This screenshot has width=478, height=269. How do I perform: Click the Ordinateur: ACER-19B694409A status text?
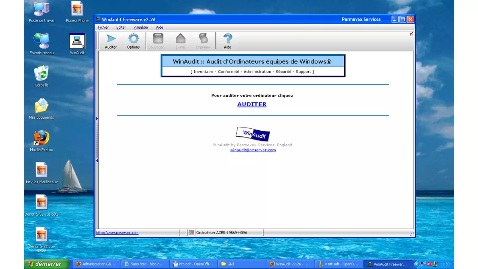point(221,233)
